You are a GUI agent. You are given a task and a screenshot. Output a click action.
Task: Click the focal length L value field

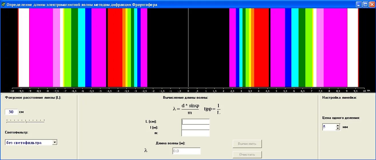[11, 112]
